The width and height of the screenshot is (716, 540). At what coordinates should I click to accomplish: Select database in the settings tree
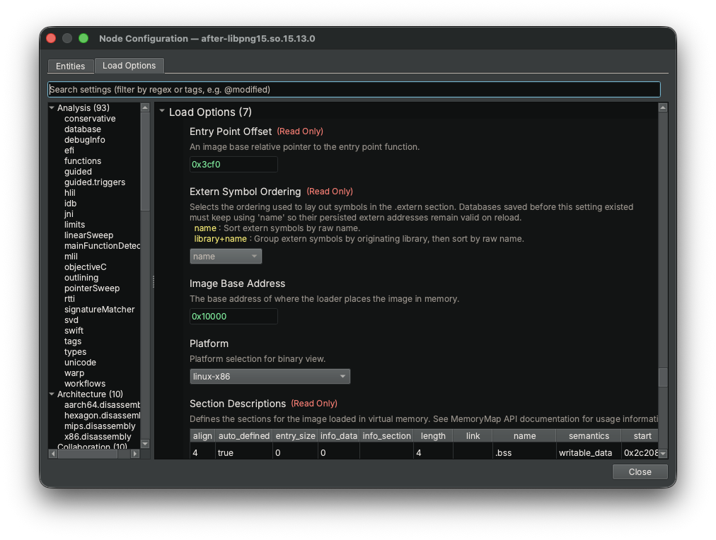point(83,129)
